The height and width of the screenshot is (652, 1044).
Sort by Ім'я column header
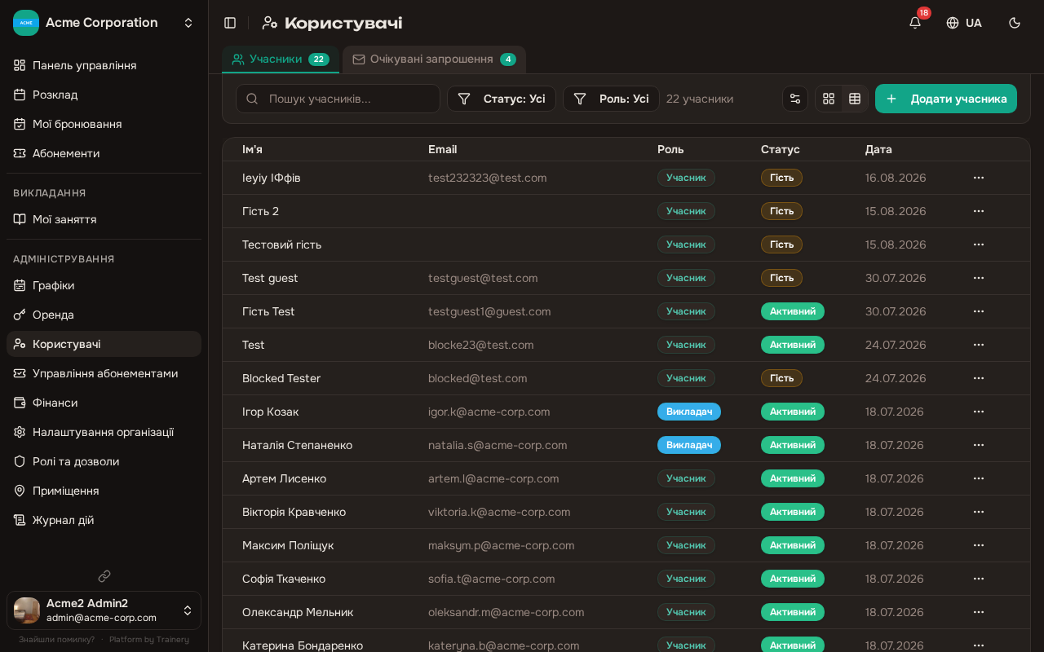click(x=252, y=149)
